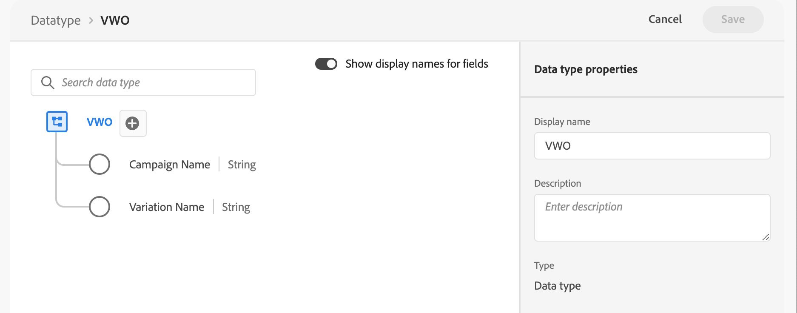Focus the Search data type field

click(143, 83)
